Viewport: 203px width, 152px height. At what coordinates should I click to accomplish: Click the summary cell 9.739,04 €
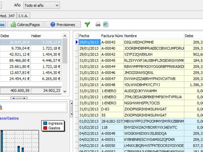pos(15,48)
